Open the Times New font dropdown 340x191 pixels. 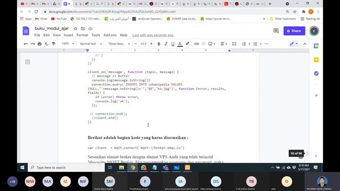(x=119, y=44)
